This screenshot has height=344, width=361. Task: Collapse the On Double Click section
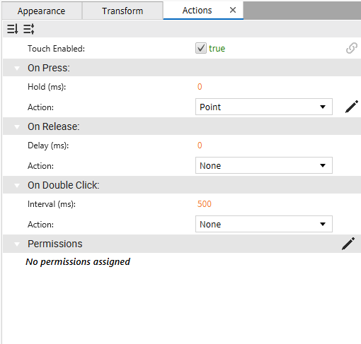(x=17, y=186)
